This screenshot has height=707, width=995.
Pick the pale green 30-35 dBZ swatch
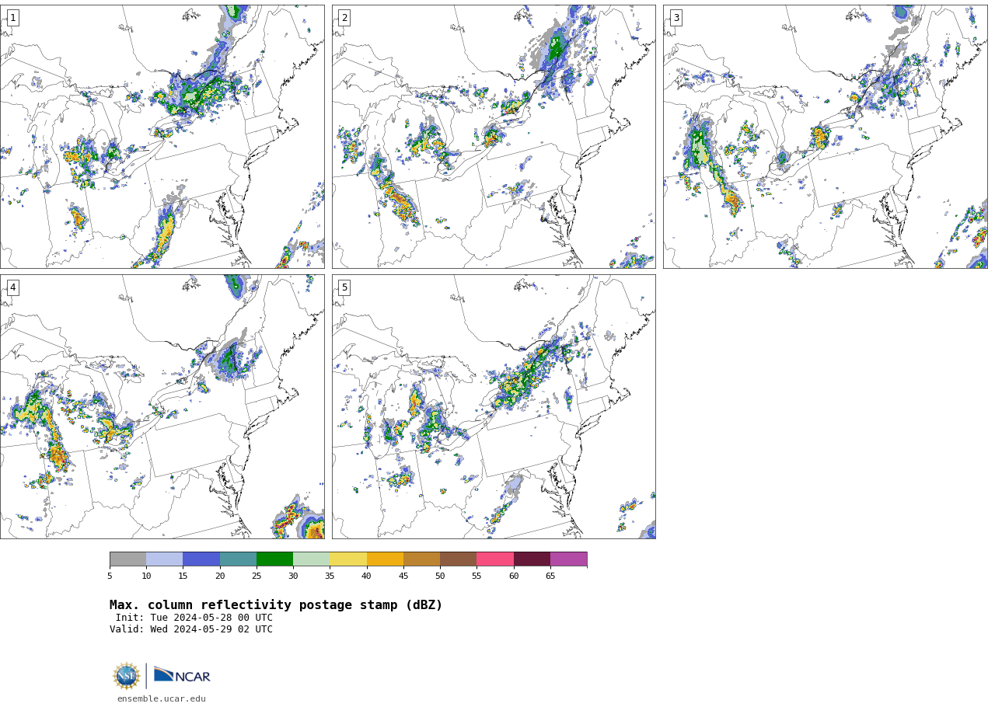pos(311,559)
